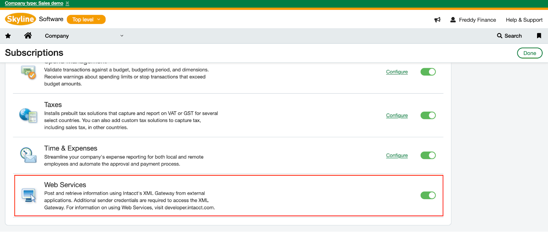Viewport: 548px width, 232px height.
Task: Disable the Time & Expenses subscription
Action: 428,155
